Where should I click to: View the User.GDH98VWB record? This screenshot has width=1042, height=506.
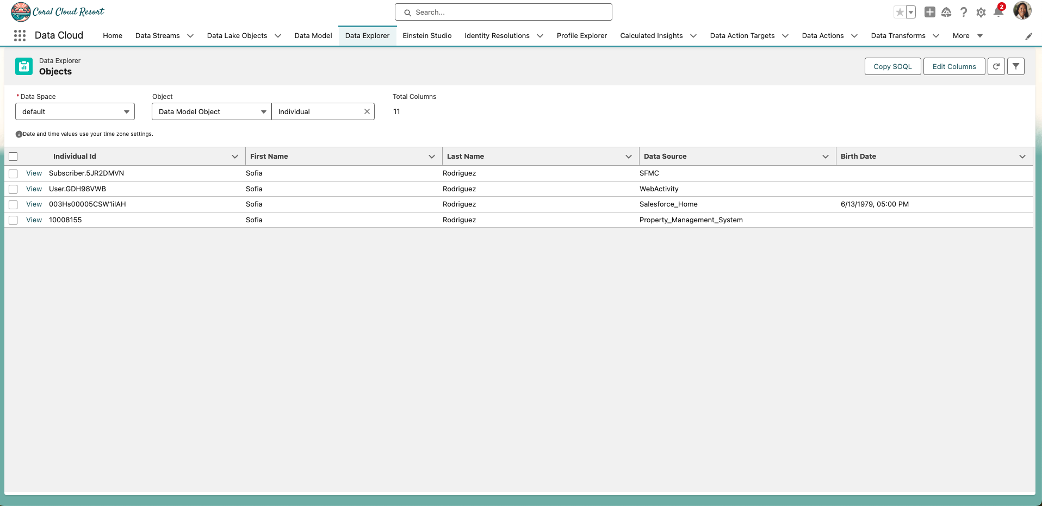coord(34,189)
